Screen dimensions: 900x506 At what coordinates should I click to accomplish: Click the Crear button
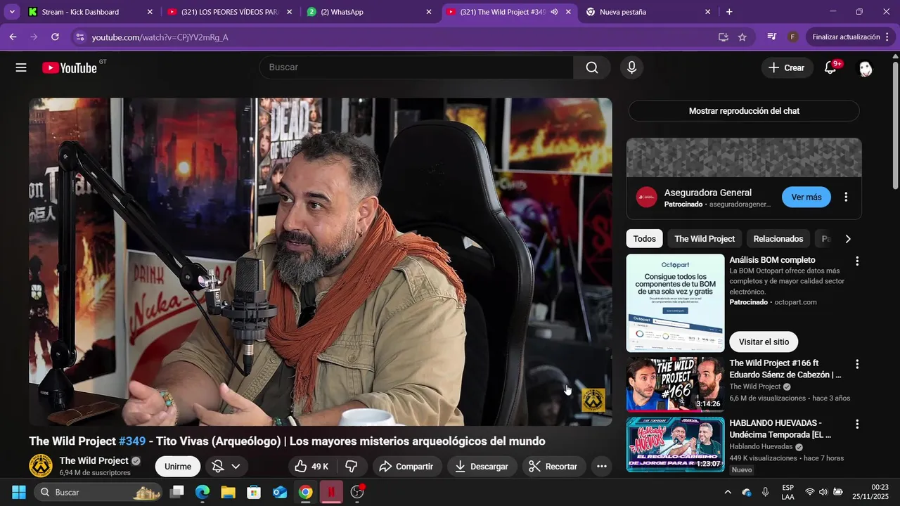click(x=786, y=67)
